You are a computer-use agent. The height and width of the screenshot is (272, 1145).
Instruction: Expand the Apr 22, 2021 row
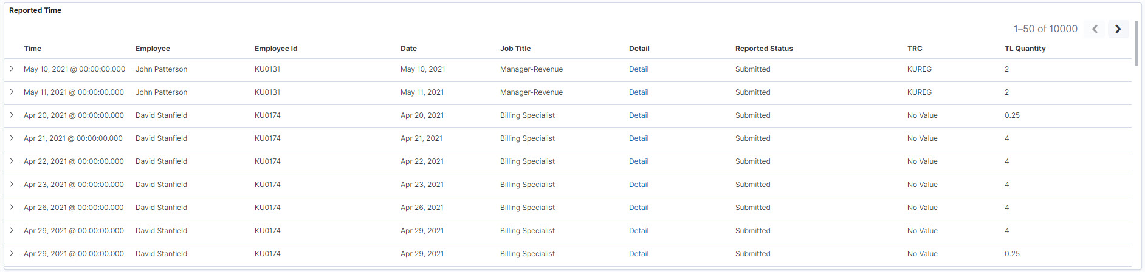click(12, 161)
